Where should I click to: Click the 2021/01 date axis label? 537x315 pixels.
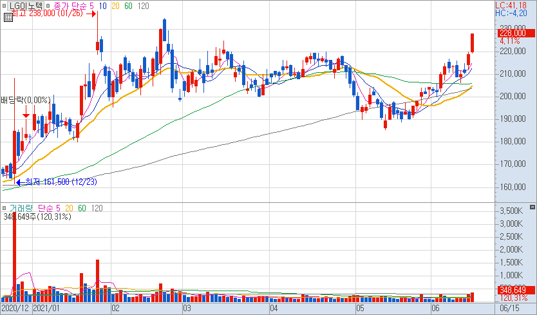pyautogui.click(x=46, y=308)
